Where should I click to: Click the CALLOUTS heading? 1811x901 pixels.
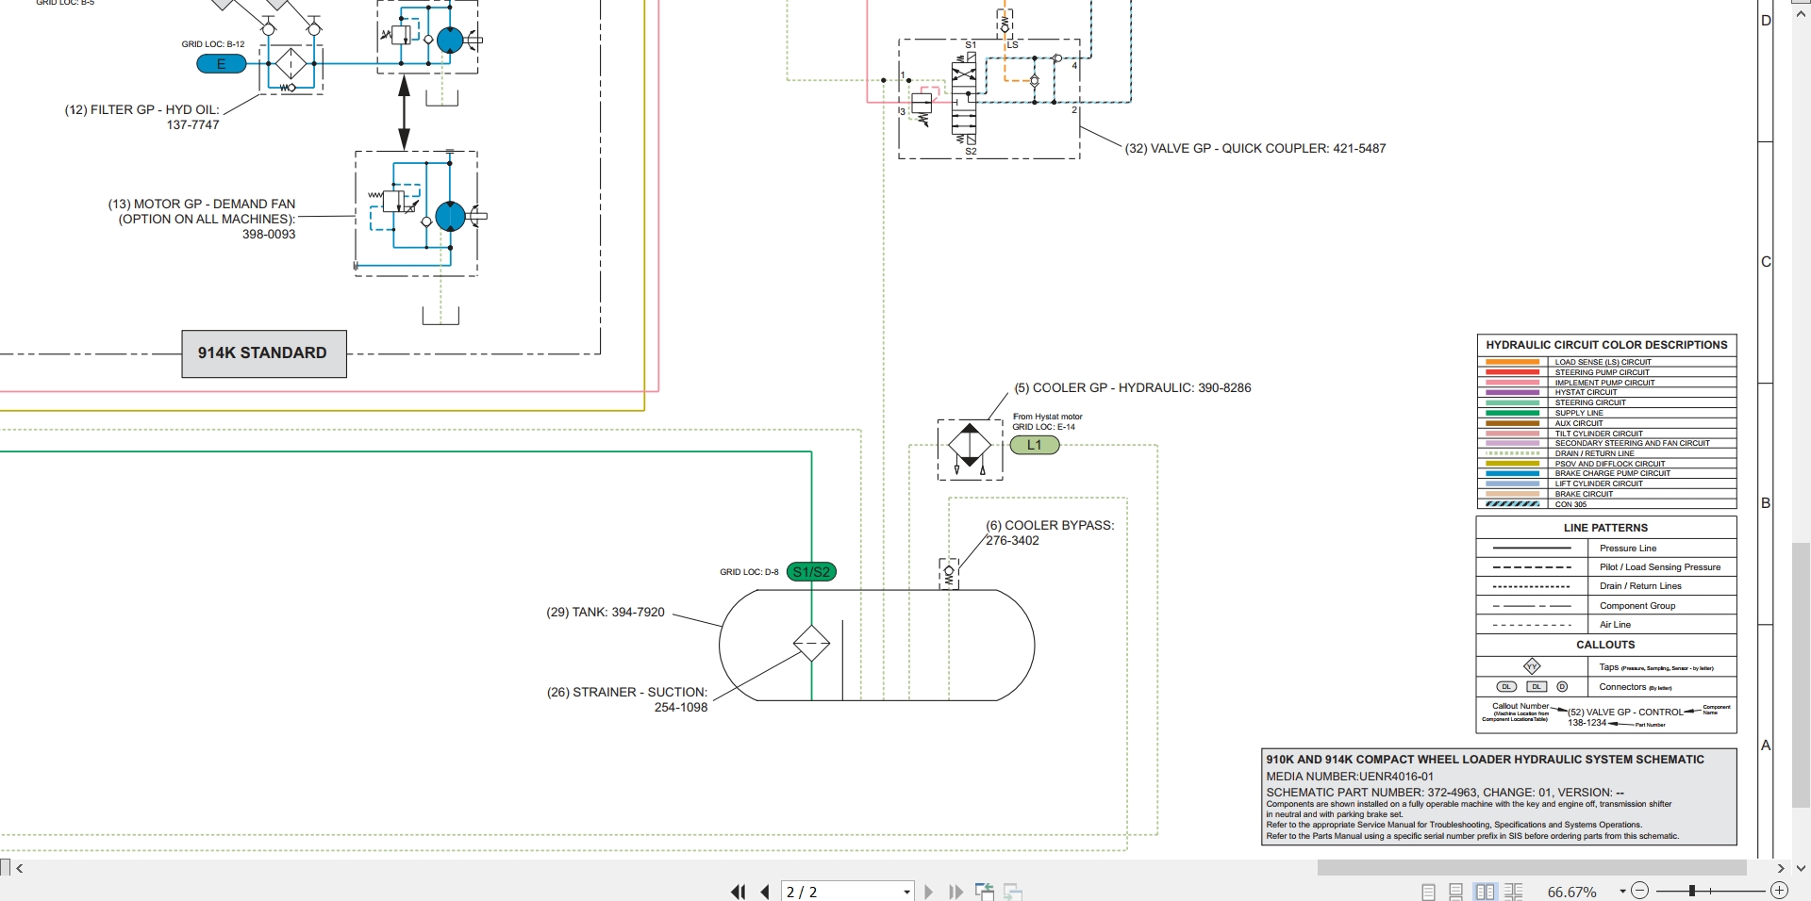pyautogui.click(x=1605, y=645)
